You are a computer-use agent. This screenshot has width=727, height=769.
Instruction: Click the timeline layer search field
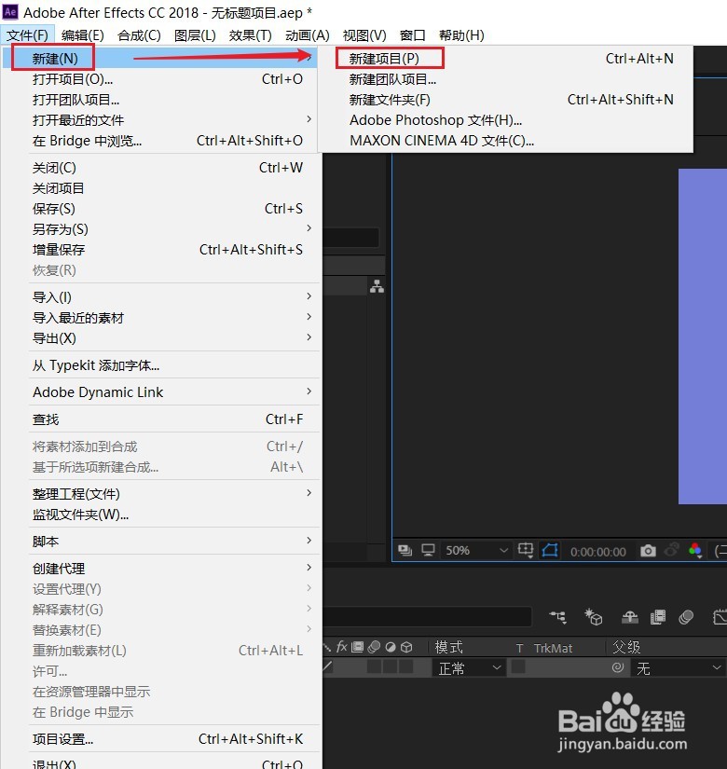coord(427,616)
